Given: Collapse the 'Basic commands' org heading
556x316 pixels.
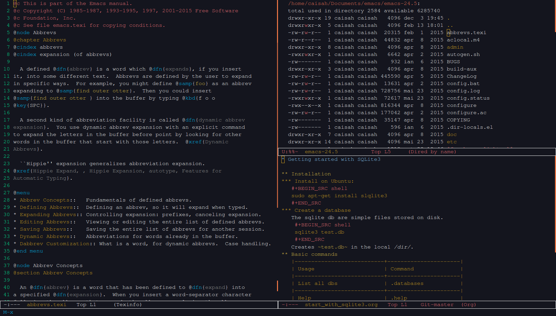Looking at the screenshot, I should (x=314, y=254).
